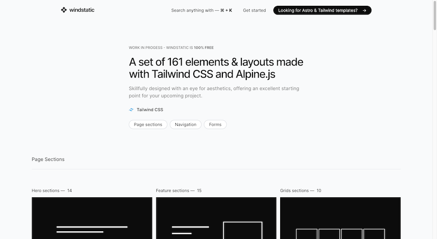
Task: Open the Hero sections thumbnail
Action: [92, 218]
